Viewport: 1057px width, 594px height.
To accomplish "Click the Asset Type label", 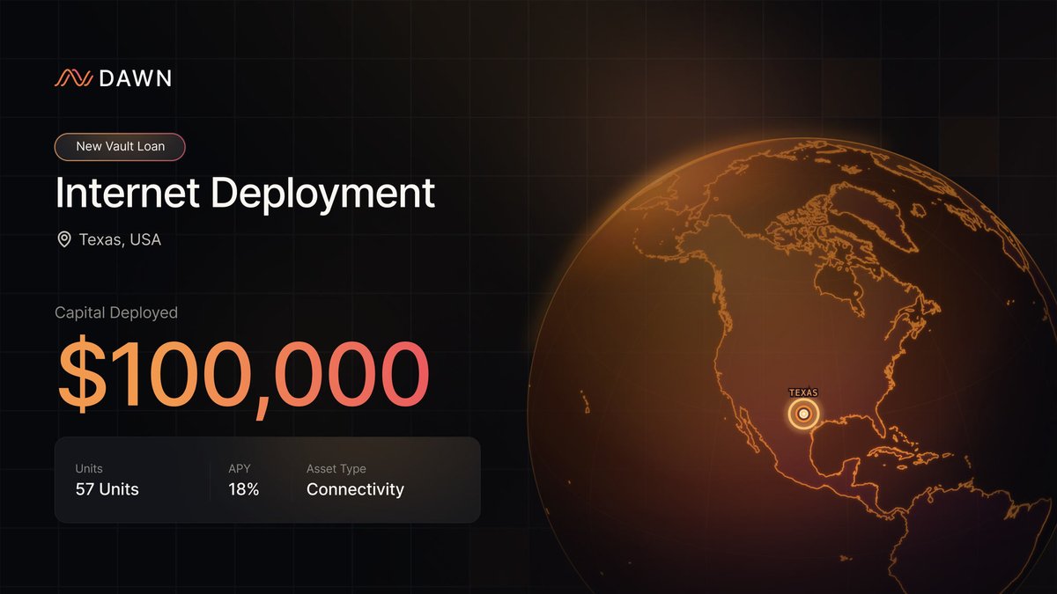I will 336,469.
